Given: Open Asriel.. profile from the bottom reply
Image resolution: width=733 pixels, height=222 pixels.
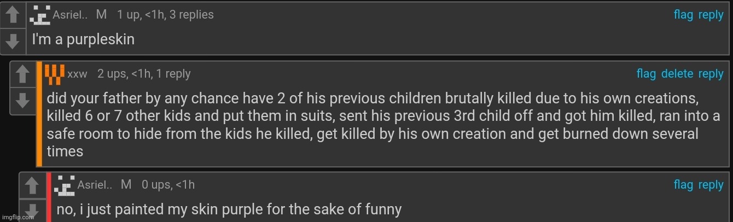Looking at the screenshot, I should pyautogui.click(x=95, y=185).
